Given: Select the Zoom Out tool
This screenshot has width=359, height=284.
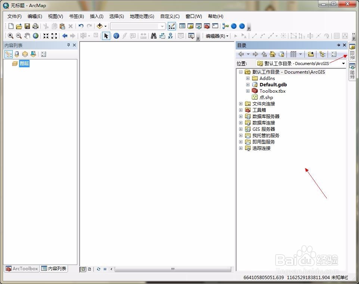Looking at the screenshot, I should coord(19,36).
